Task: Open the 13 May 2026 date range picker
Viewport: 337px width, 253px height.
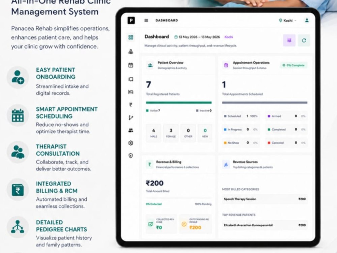Action: click(197, 37)
